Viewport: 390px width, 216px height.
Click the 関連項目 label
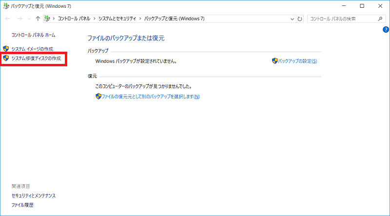(x=20, y=186)
